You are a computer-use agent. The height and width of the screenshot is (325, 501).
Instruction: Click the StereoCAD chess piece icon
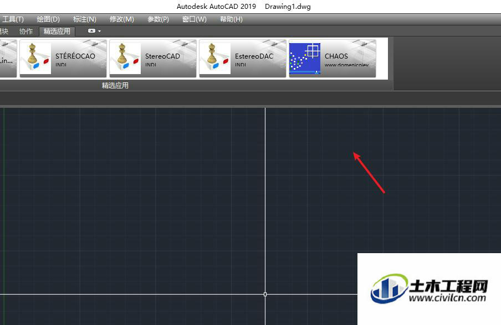pyautogui.click(x=125, y=58)
